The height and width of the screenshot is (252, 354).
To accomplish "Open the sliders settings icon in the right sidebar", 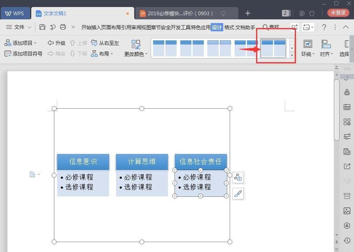I will click(347, 137).
